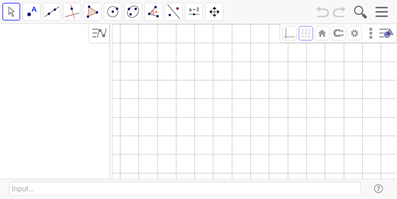
Task: Choose the Ellipse conic tool
Action: pyautogui.click(x=133, y=12)
